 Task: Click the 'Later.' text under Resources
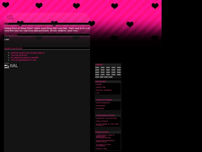[7, 39]
